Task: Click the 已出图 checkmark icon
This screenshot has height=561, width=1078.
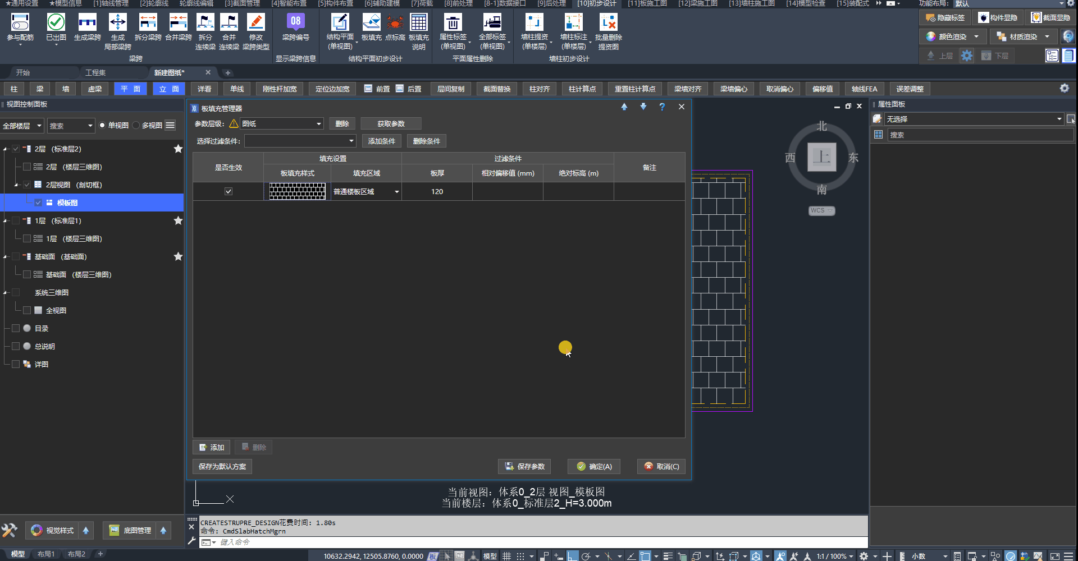Action: tap(56, 23)
